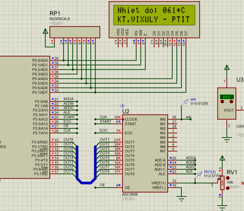
Task: Click RV1 potentiometer lower adjust button
Action: point(228,188)
